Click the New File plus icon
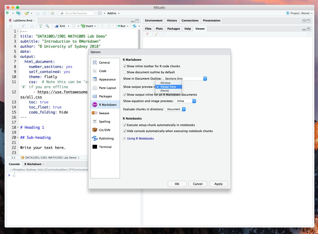318x234 pixels. tap(7, 13)
